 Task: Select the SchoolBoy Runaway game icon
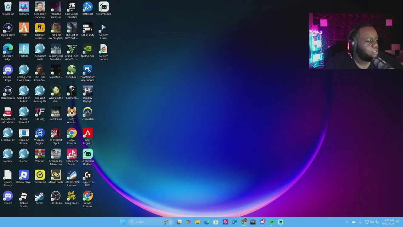[40, 10]
